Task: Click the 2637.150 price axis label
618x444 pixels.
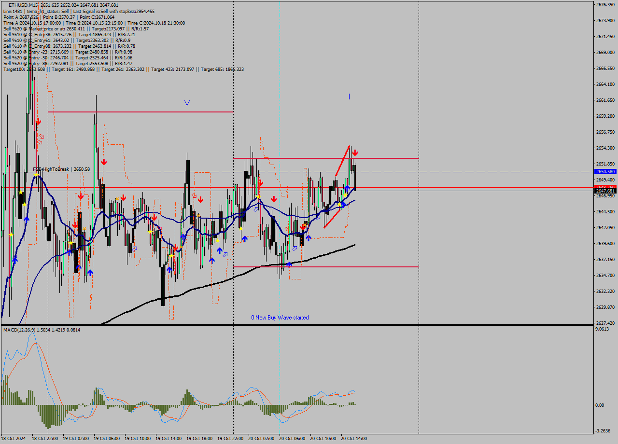Action: (605, 260)
